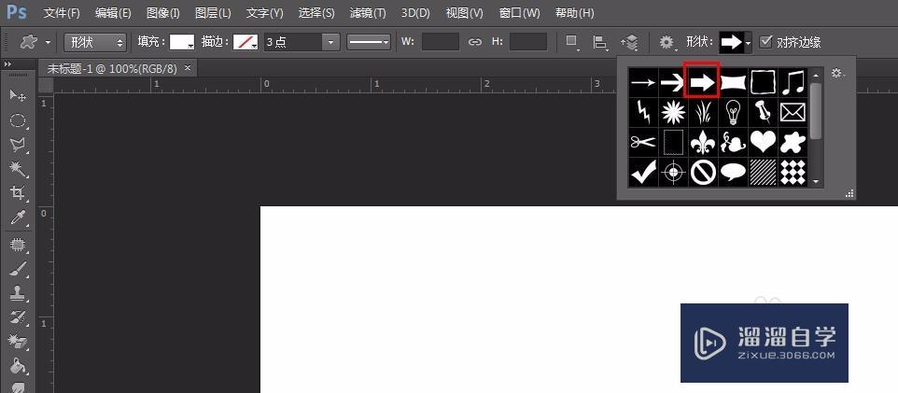Select the Brush tool
Image resolution: width=898 pixels, height=393 pixels.
19,269
